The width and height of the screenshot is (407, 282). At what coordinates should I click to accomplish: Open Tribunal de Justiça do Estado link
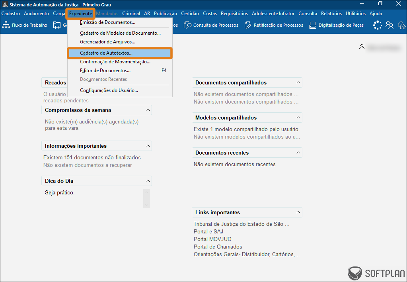pos(241,224)
